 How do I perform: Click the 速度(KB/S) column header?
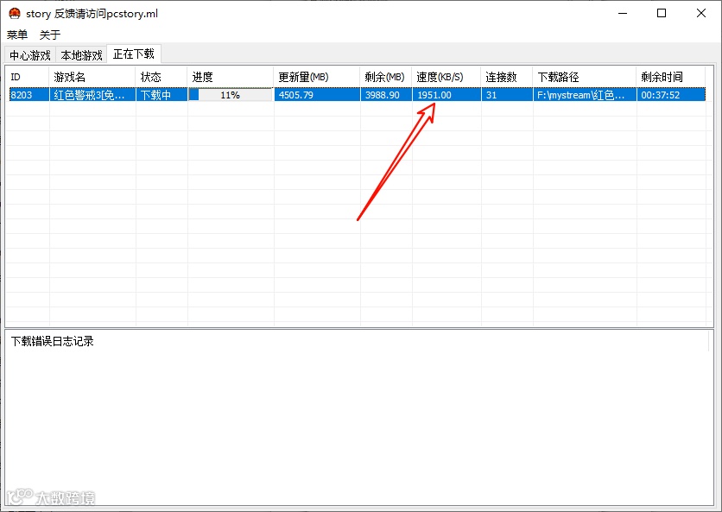446,77
